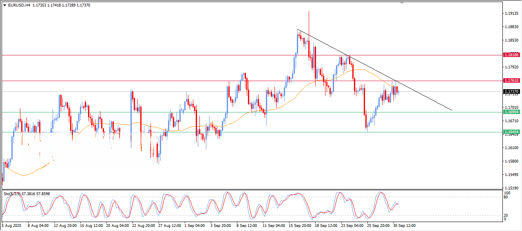Click the 1.15800 price scale value
The height and width of the screenshot is (231, 522).
click(511, 161)
